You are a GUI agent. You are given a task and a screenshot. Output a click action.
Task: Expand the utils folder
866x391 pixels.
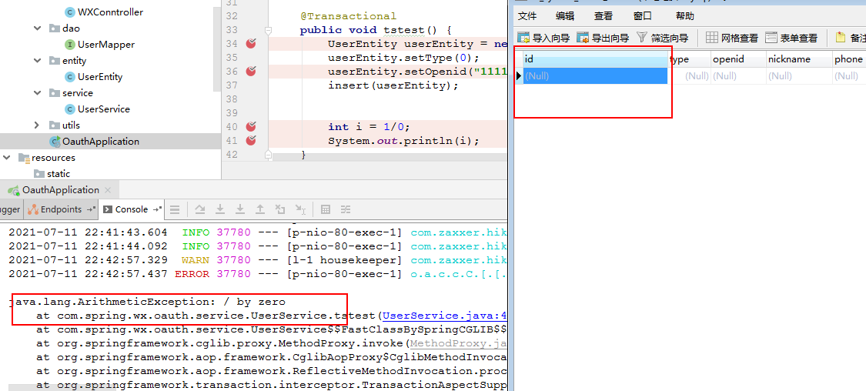coord(37,125)
